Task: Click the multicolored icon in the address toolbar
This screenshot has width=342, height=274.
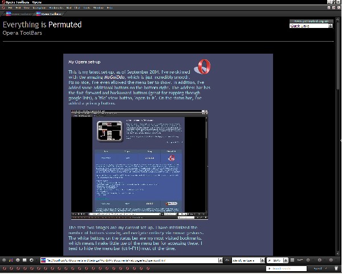Action: (11, 260)
